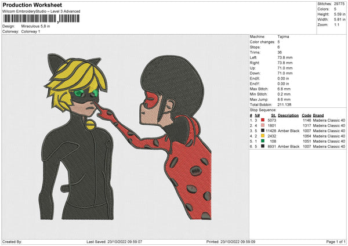Image resolution: width=348 pixels, height=246 pixels.
Task: Select the 'Down:' label
Action: (255, 73)
